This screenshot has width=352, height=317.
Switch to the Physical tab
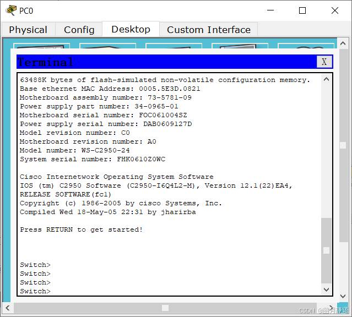pyautogui.click(x=28, y=30)
